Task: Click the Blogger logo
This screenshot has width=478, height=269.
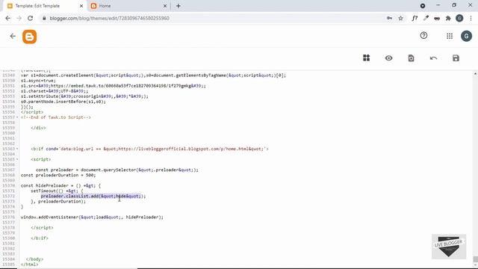Action: tap(30, 37)
